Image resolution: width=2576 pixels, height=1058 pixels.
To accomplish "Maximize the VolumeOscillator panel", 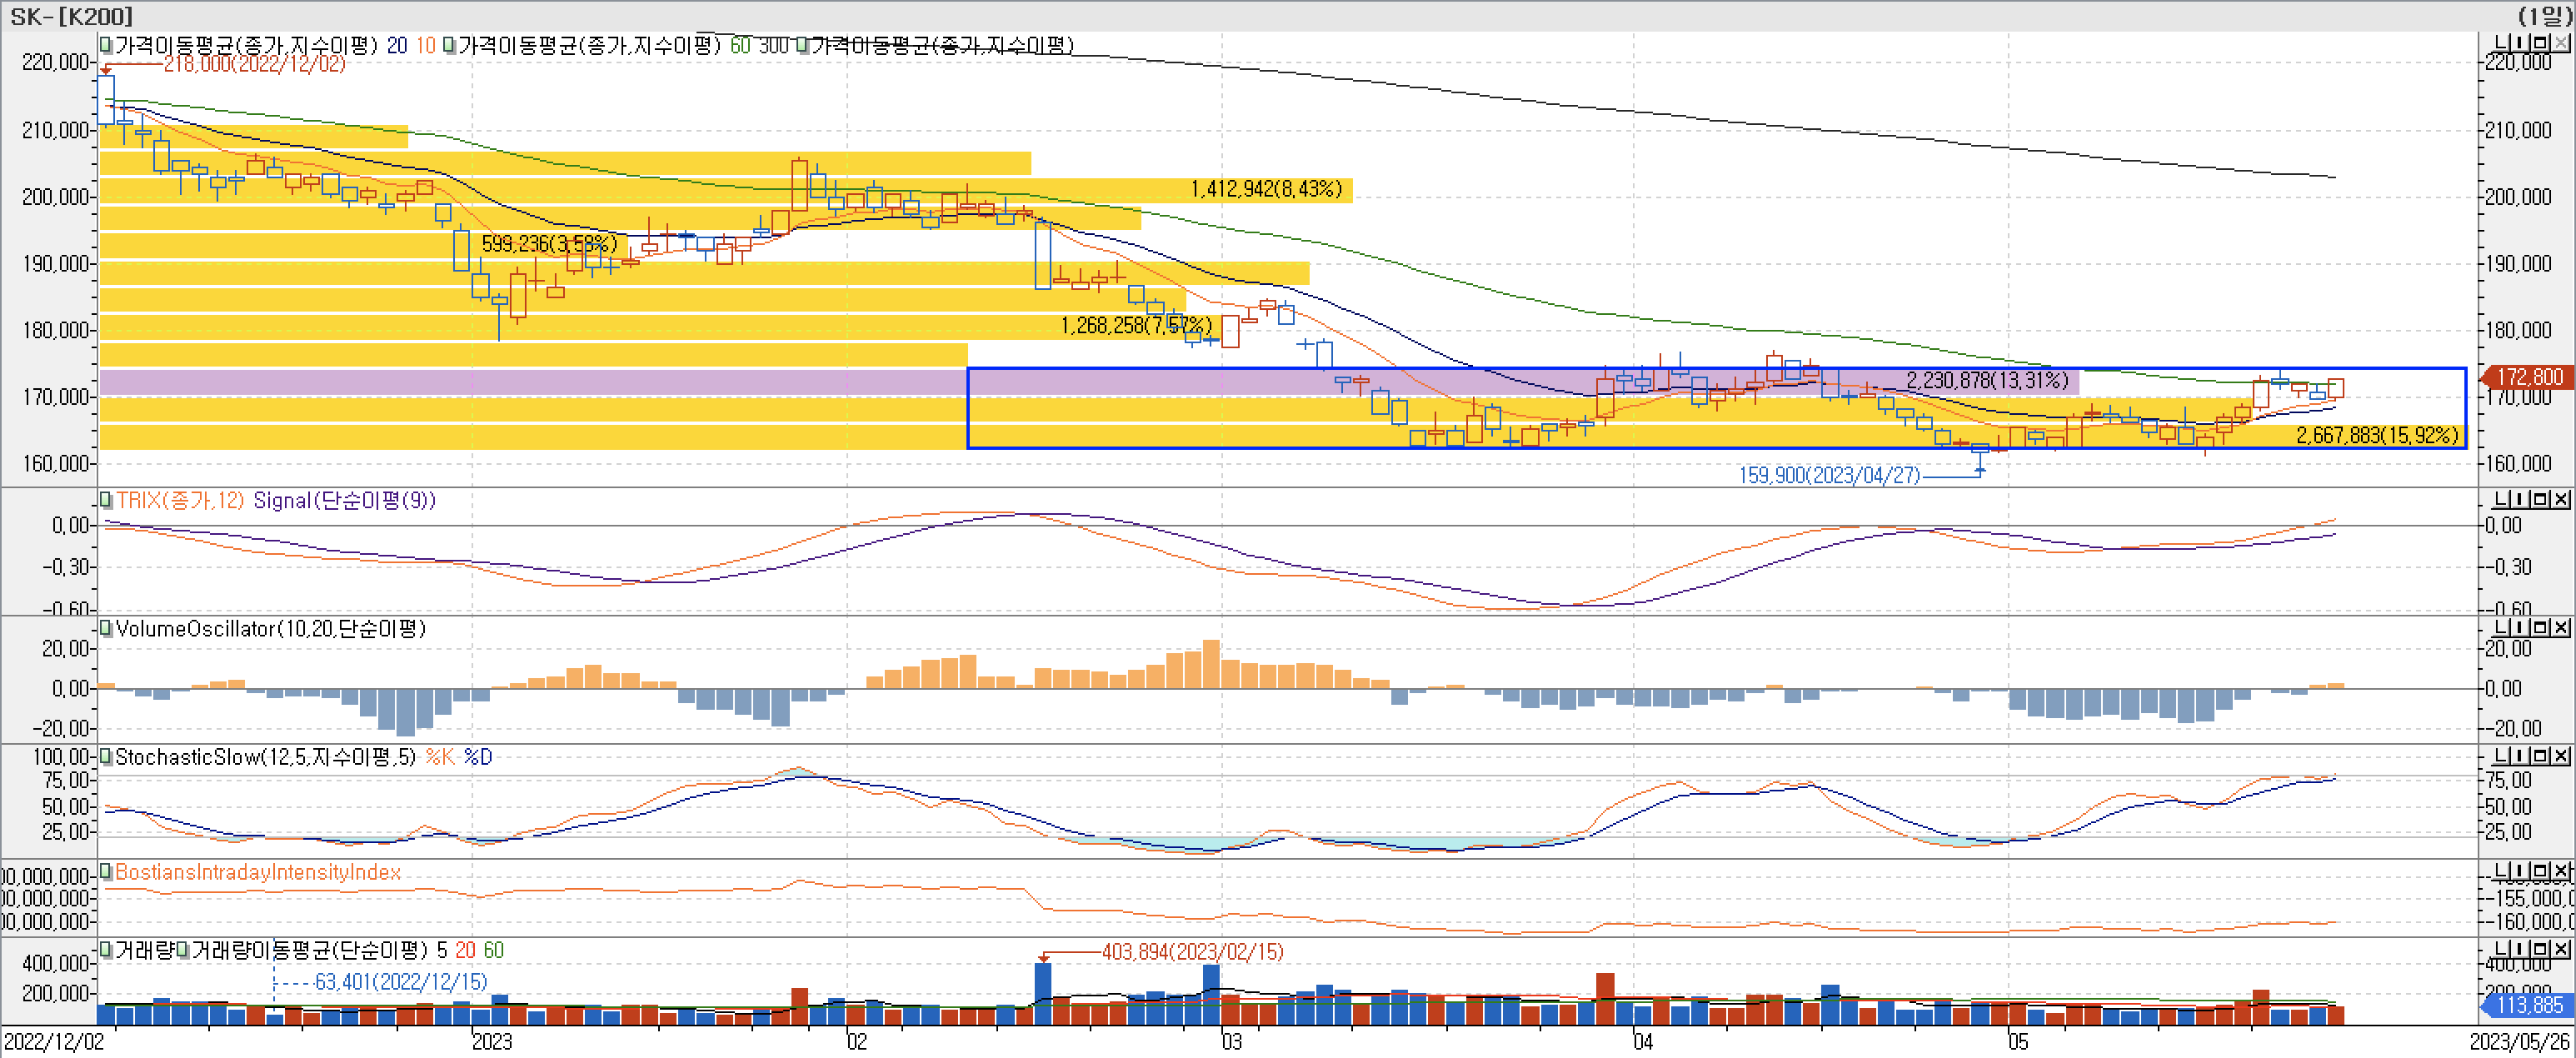I will click(x=2540, y=627).
